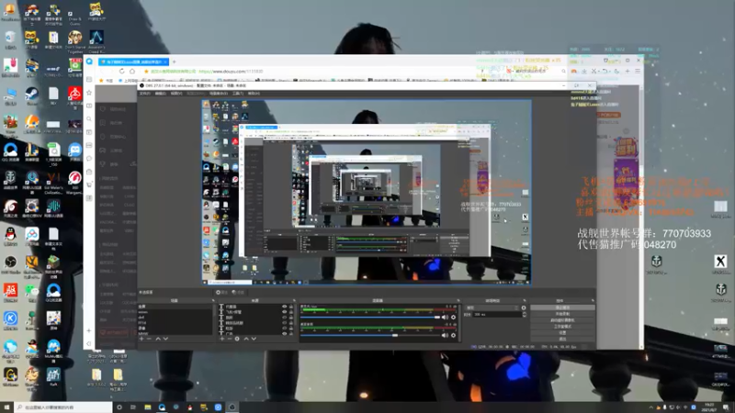Mute the 桌面音频 mixer channel
Image resolution: width=735 pixels, height=413 pixels.
click(445, 335)
